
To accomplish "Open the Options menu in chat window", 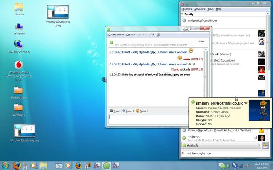I will [x=131, y=34].
